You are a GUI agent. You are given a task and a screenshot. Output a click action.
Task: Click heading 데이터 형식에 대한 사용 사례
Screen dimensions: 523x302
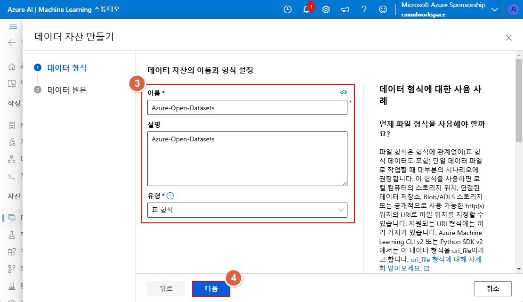[430, 95]
